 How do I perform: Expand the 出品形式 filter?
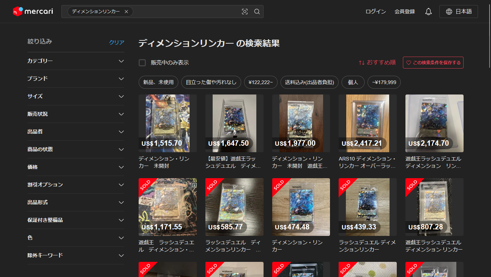click(x=76, y=202)
